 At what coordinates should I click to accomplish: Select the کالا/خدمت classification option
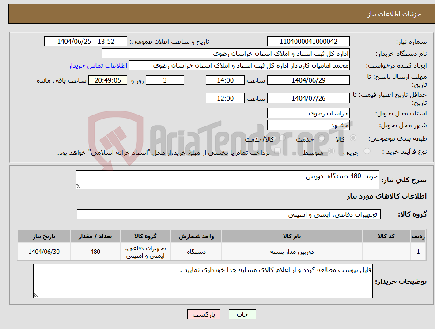[x=284, y=138]
